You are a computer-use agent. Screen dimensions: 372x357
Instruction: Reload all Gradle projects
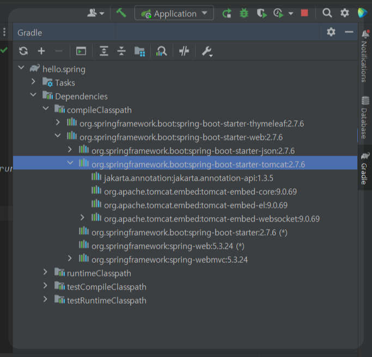point(23,51)
